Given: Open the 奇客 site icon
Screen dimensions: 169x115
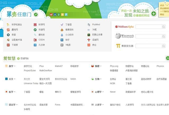Looking at the screenshot, I should click(8, 35).
